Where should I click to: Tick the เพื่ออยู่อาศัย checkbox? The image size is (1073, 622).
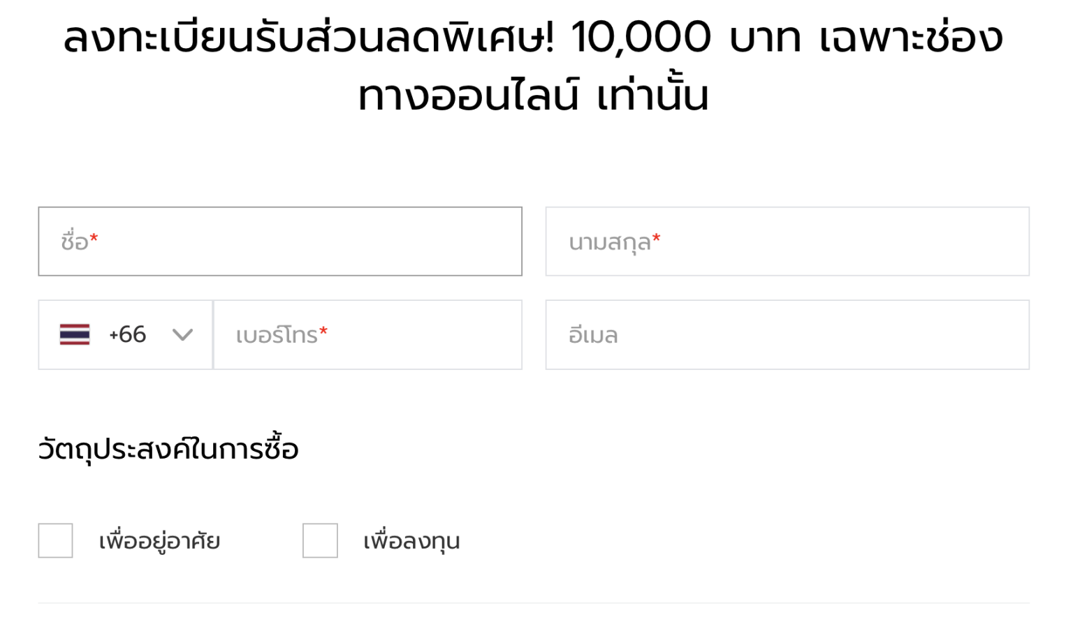pos(56,540)
